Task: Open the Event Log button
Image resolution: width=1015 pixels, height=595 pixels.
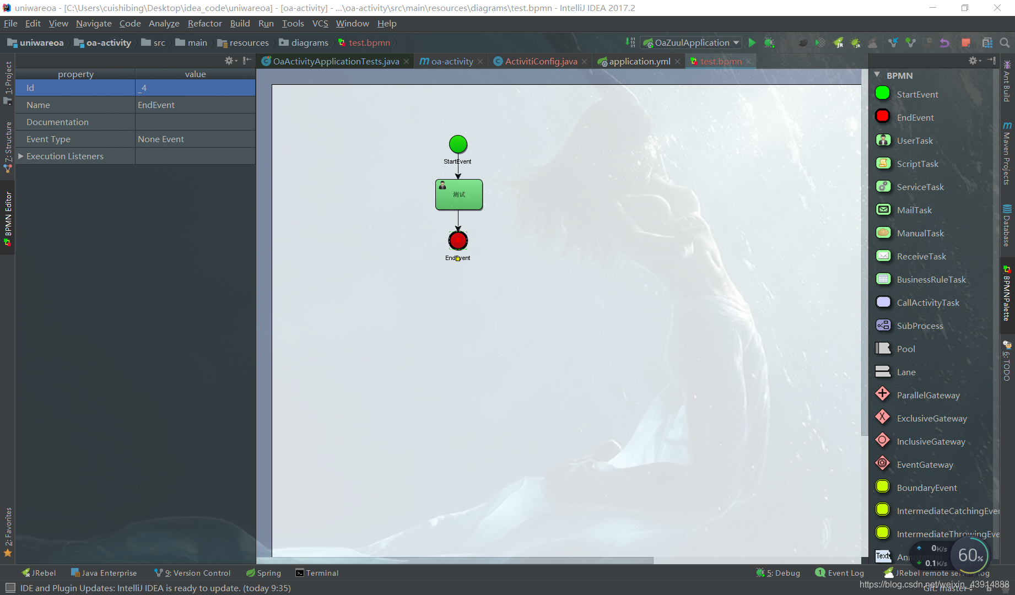Action: click(x=840, y=573)
